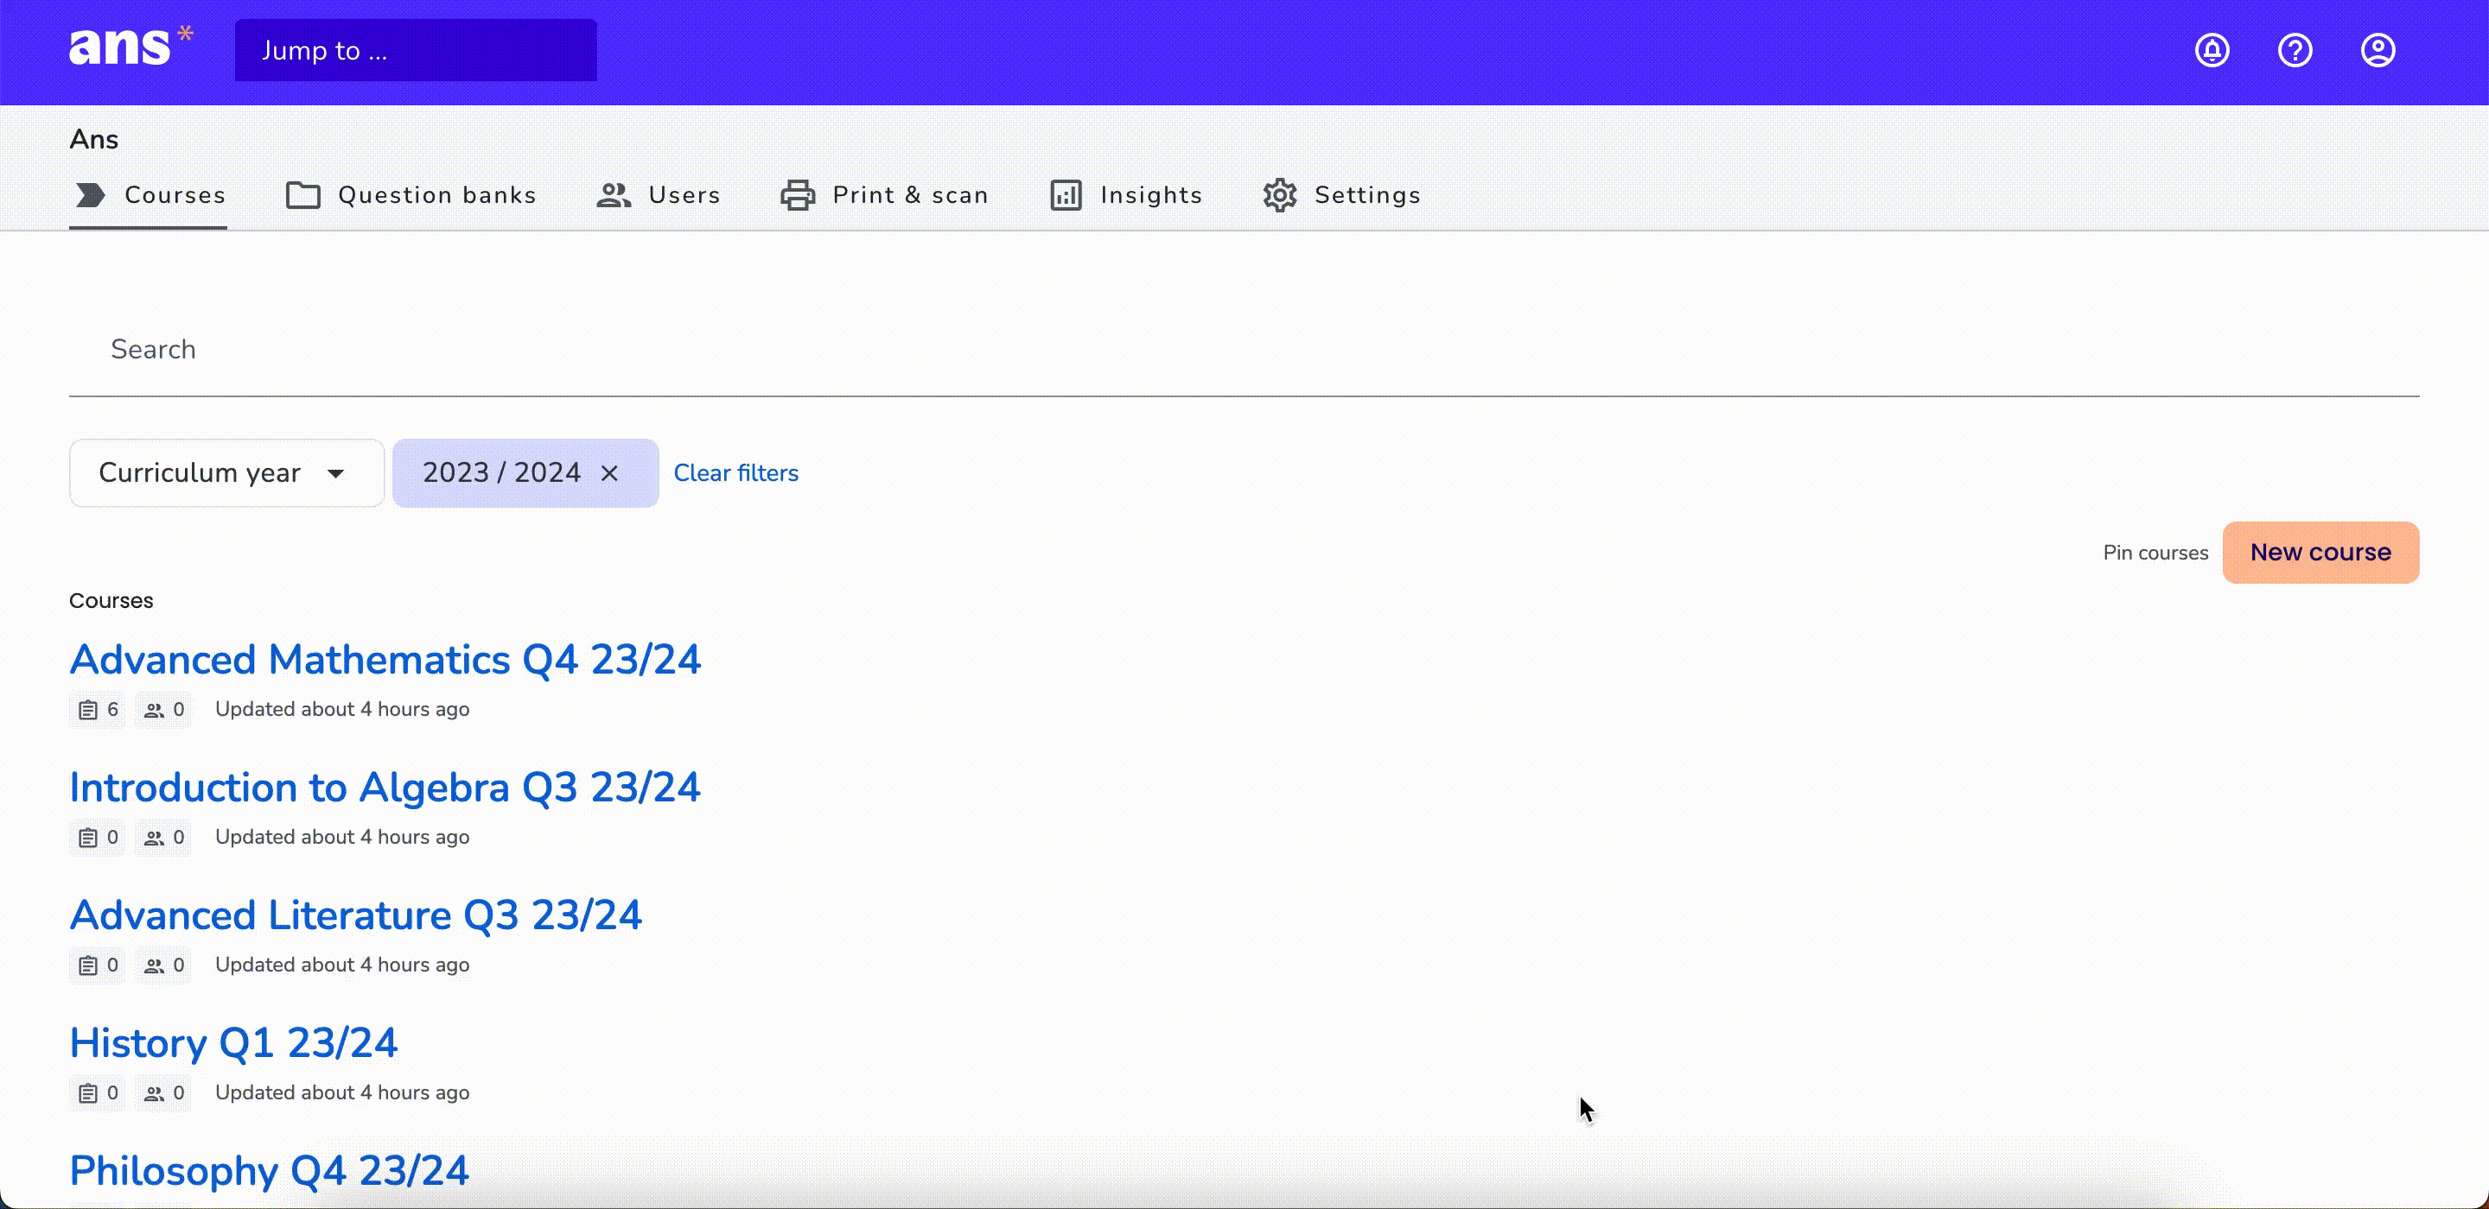This screenshot has width=2489, height=1209.
Task: Open the notifications bell icon
Action: pos(2212,50)
